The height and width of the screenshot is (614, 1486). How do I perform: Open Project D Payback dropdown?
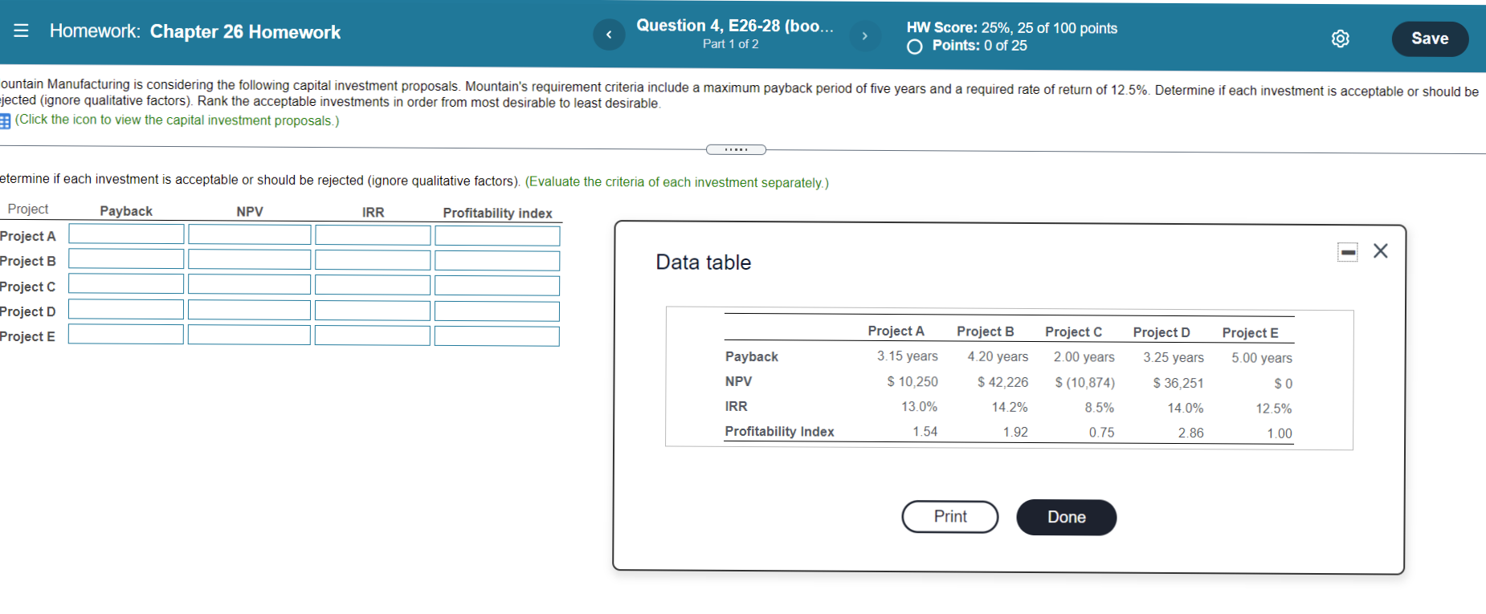click(x=126, y=309)
